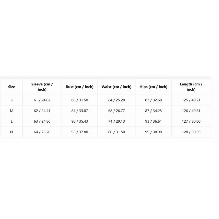The height and width of the screenshot is (219, 219).
Task: Click length value 125 / 49.21
Action: click(x=191, y=100)
